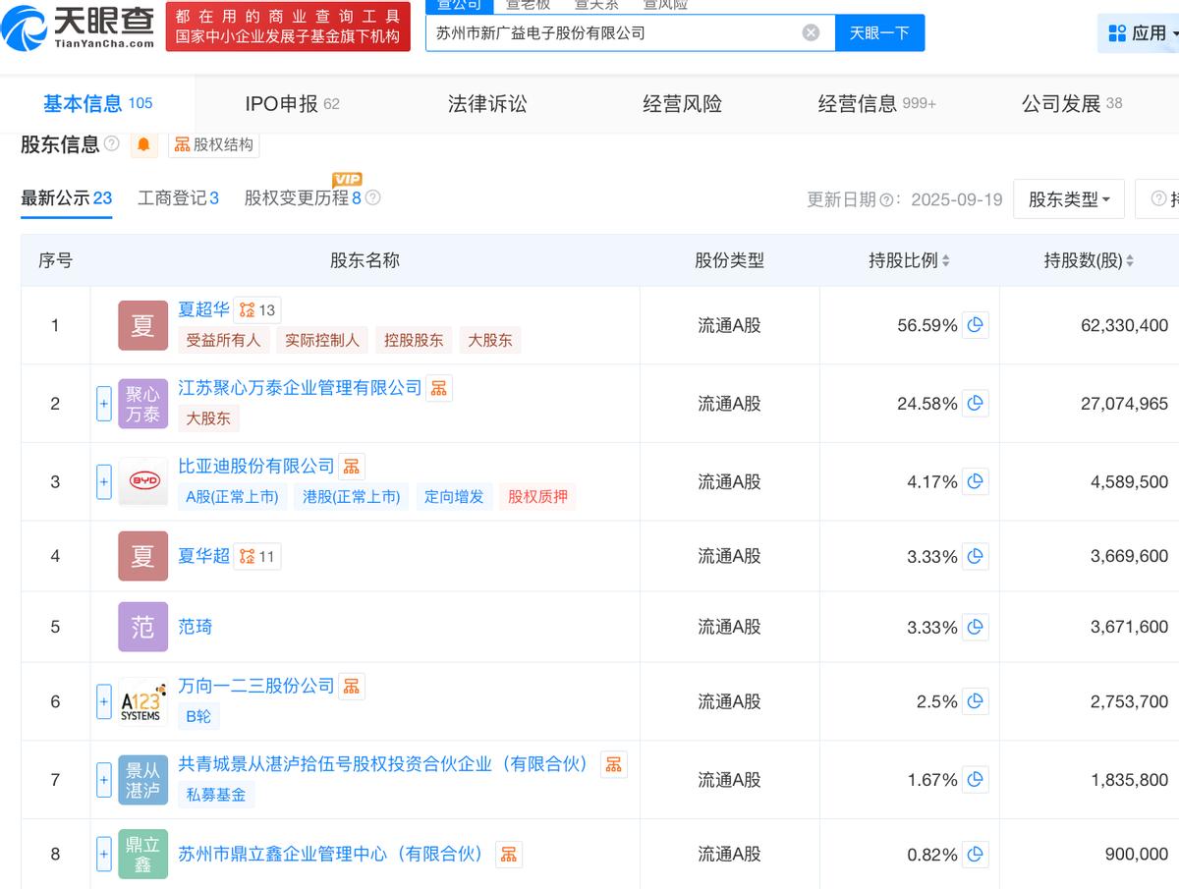
Task: Expand the 共青城景从湛泸 shareholder row
Action: pos(104,780)
